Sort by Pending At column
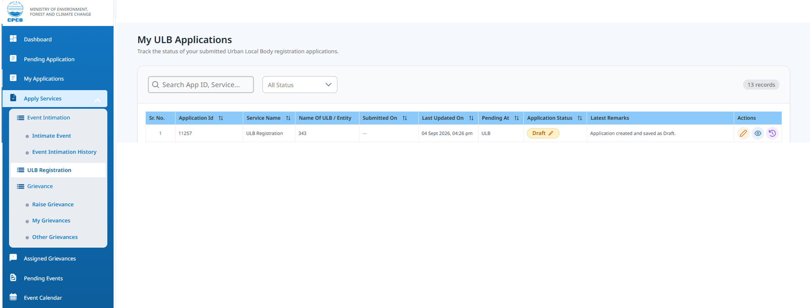810x308 pixels. coord(517,118)
